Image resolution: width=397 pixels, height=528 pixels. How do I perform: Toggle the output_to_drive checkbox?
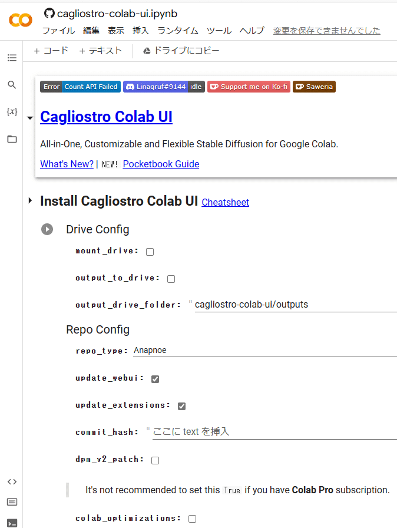click(x=171, y=279)
